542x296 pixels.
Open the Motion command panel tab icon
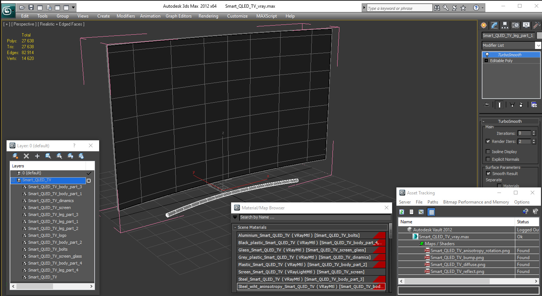[x=516, y=25]
